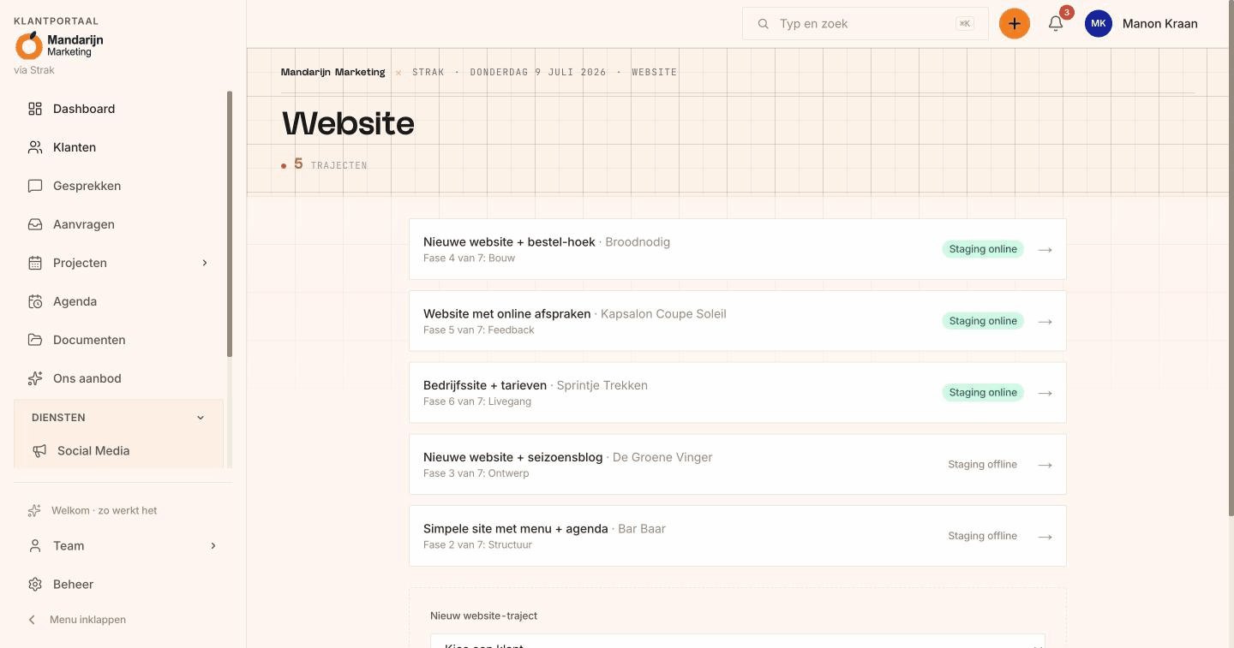Image resolution: width=1234 pixels, height=648 pixels.
Task: Open the Agenda calendar-clock icon
Action: point(35,301)
